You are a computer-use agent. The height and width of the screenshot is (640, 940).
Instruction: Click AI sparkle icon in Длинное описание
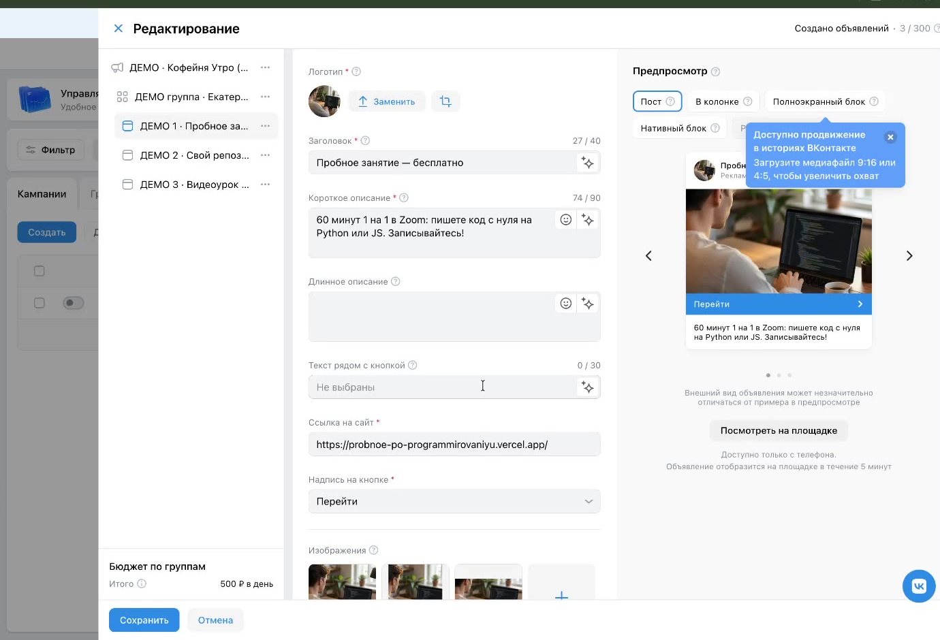(x=588, y=304)
